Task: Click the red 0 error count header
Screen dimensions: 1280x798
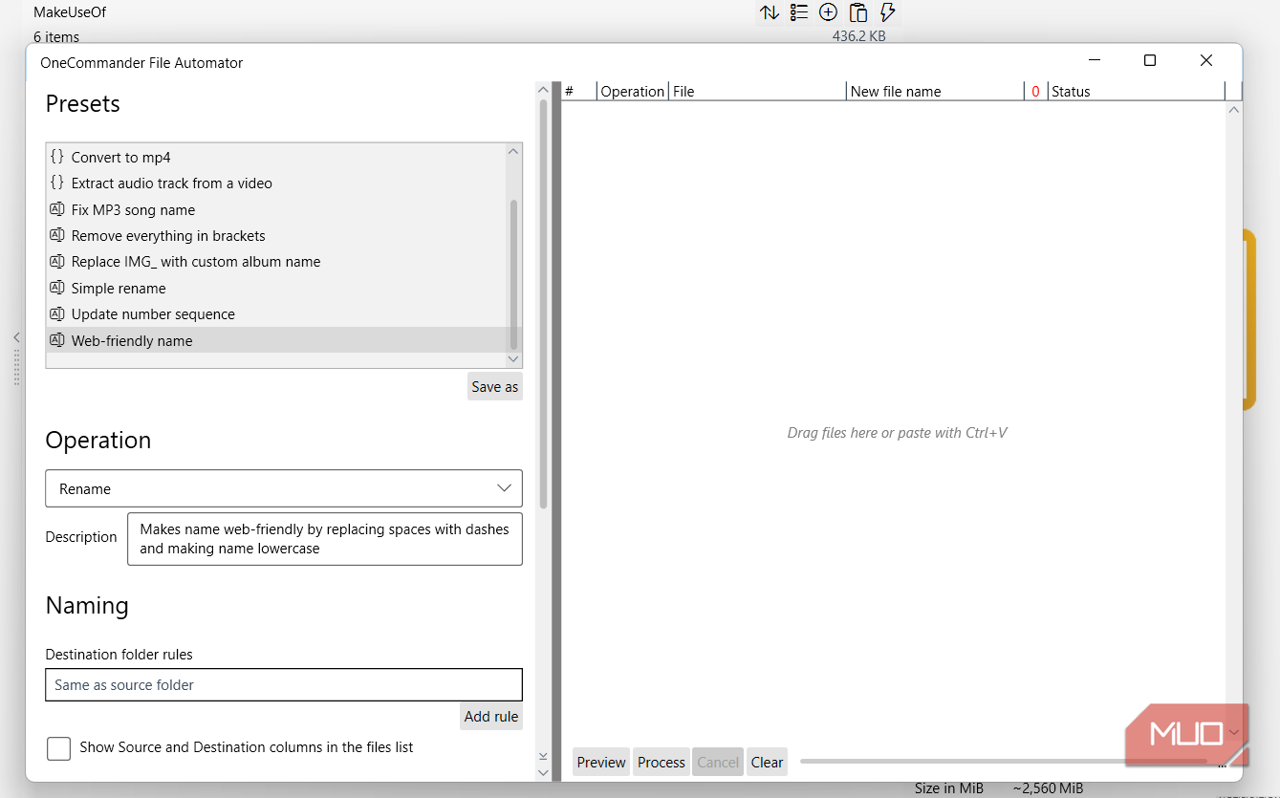Action: 1035,92
